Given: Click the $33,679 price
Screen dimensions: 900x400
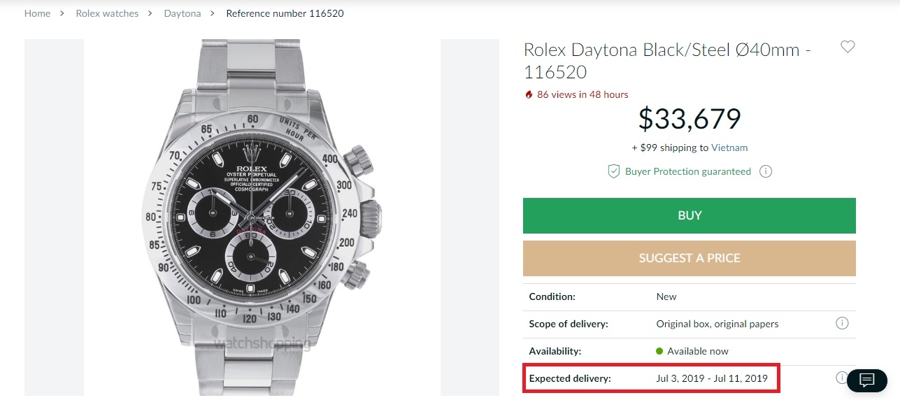Looking at the screenshot, I should point(689,119).
